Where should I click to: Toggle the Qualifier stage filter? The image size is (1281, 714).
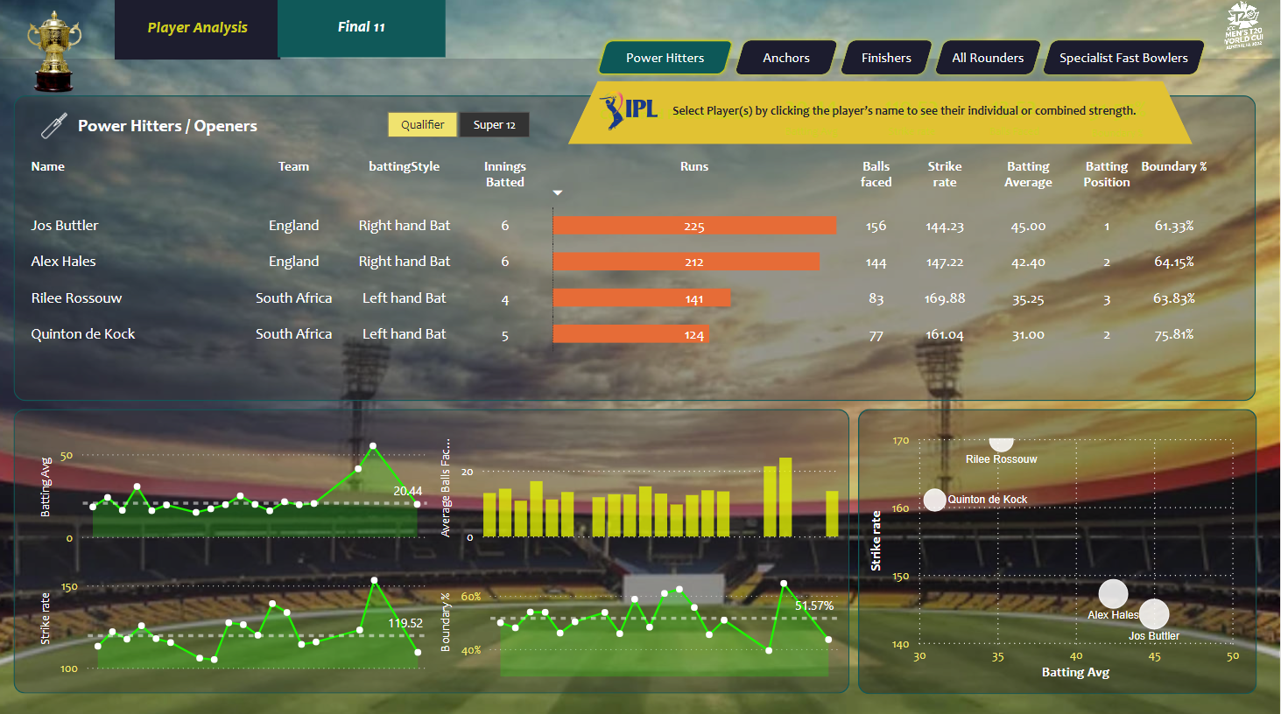coord(423,125)
